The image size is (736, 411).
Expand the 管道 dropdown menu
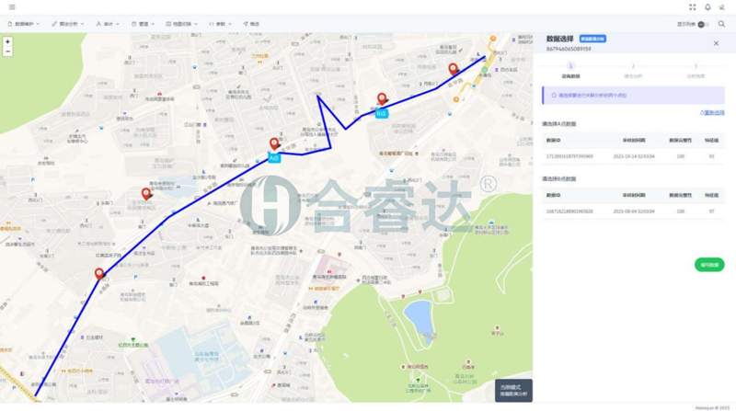(x=143, y=24)
